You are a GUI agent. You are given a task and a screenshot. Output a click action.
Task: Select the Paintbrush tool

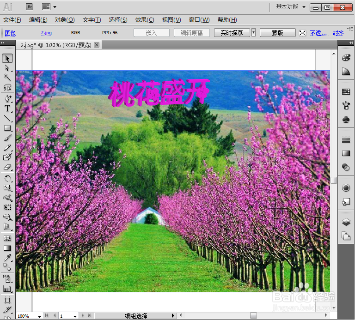pyautogui.click(x=7, y=138)
